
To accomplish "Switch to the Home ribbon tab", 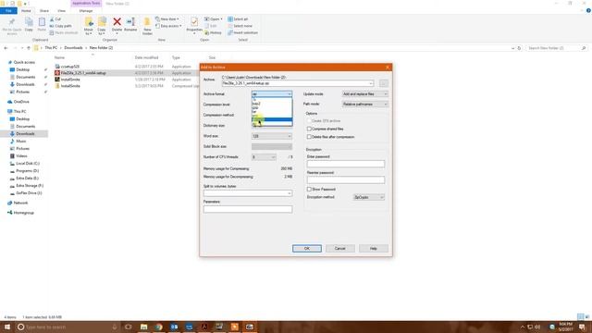I will coord(26,11).
